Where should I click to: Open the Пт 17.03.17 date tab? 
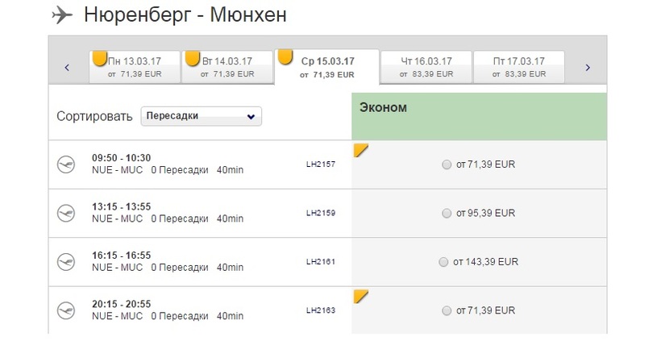point(518,67)
